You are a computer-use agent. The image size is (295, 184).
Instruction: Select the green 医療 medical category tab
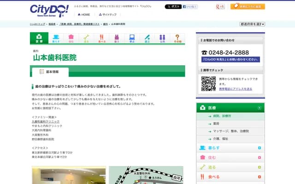[x=39, y=38]
